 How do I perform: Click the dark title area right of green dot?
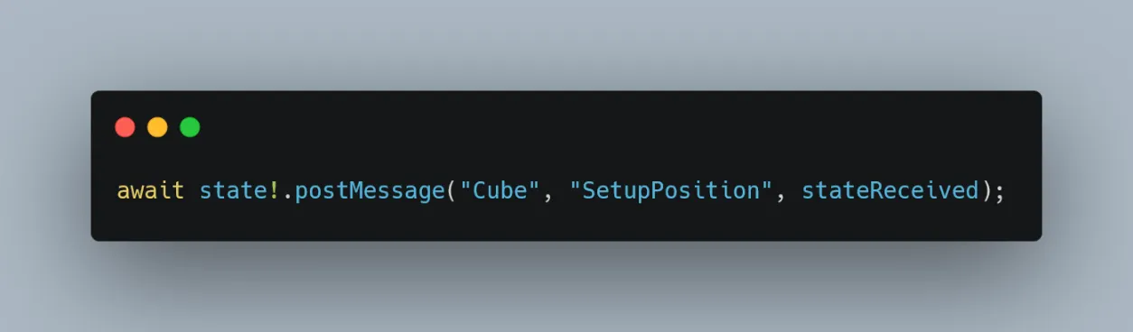click(x=614, y=127)
